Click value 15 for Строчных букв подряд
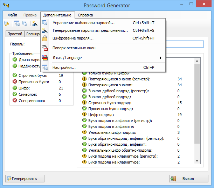Image resolution: width=214 pixels, height=188 pixels. [180, 103]
